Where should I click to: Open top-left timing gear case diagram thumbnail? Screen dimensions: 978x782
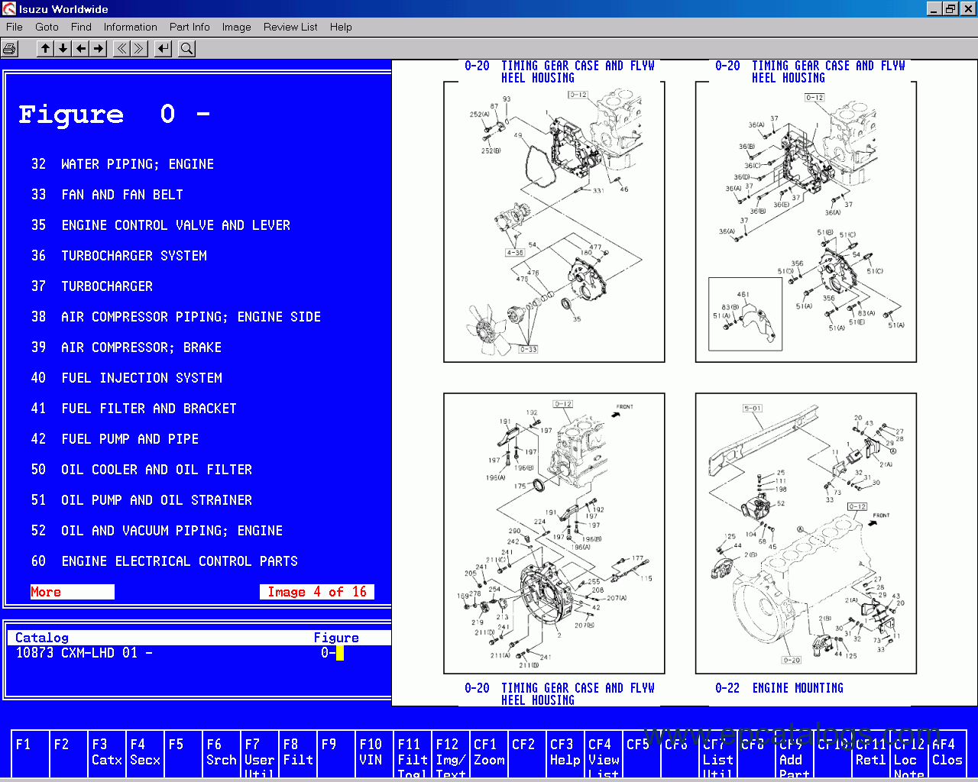[x=554, y=221]
